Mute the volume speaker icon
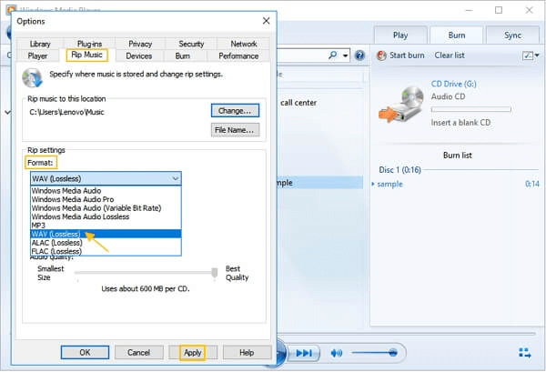 (x=337, y=353)
